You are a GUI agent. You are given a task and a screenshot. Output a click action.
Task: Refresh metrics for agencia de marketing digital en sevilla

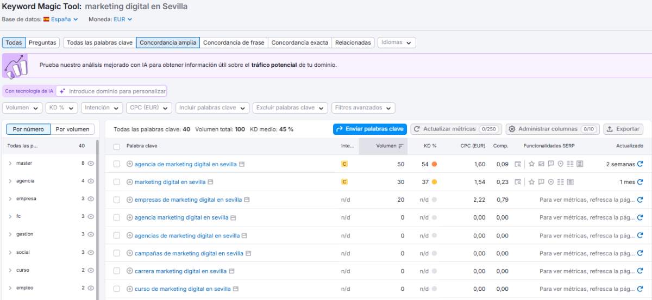[x=640, y=164]
